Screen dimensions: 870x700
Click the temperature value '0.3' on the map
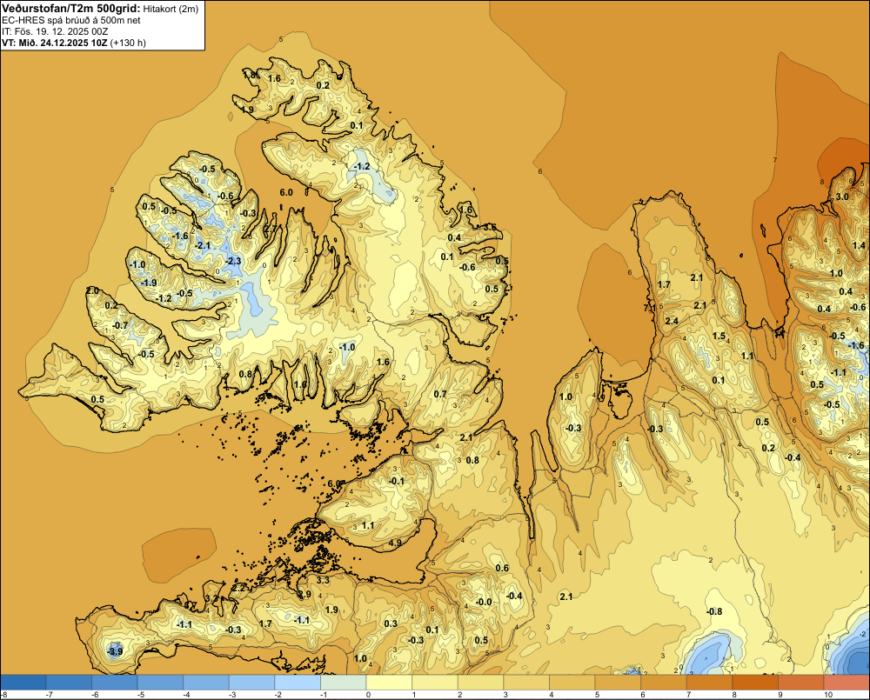[391, 623]
